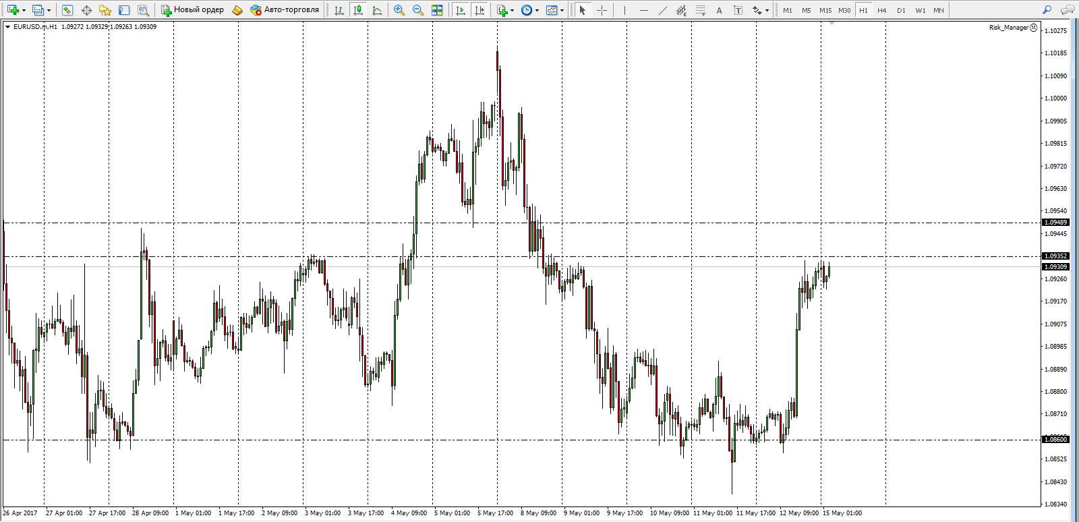Open the Navigator folder-star icon
The image size is (1079, 522).
(x=105, y=10)
